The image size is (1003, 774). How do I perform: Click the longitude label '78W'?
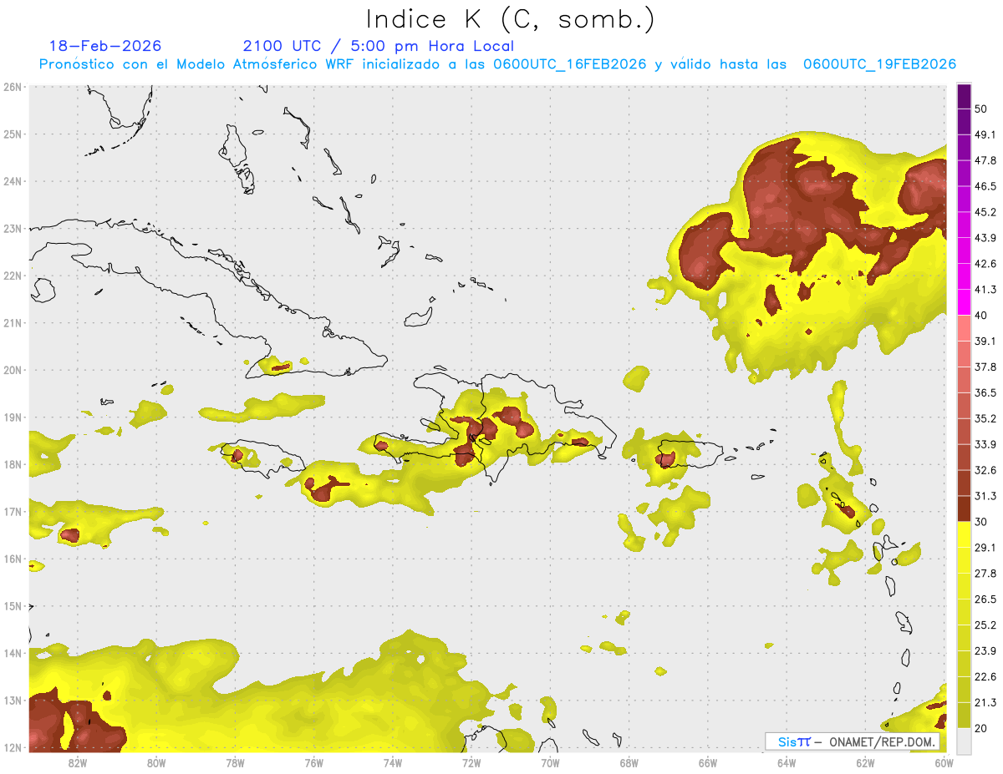pyautogui.click(x=235, y=762)
